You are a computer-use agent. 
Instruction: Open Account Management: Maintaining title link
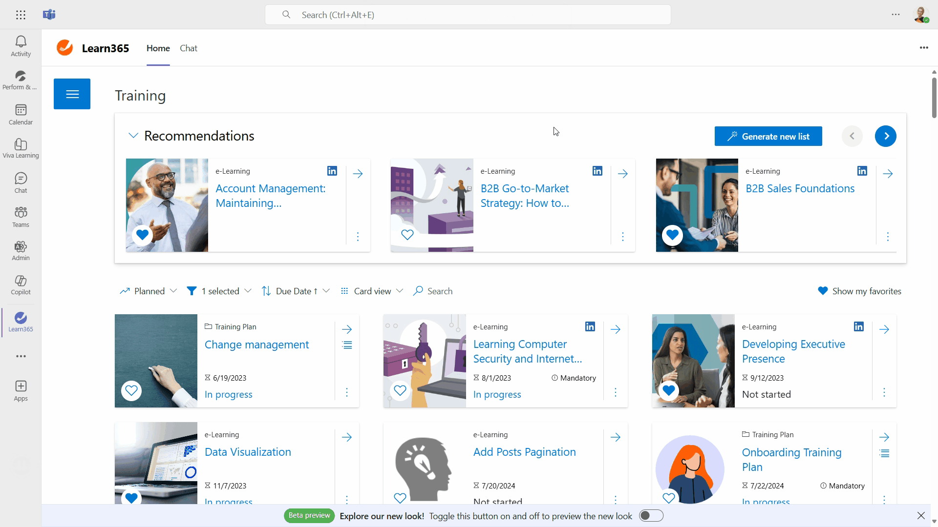[x=270, y=196]
